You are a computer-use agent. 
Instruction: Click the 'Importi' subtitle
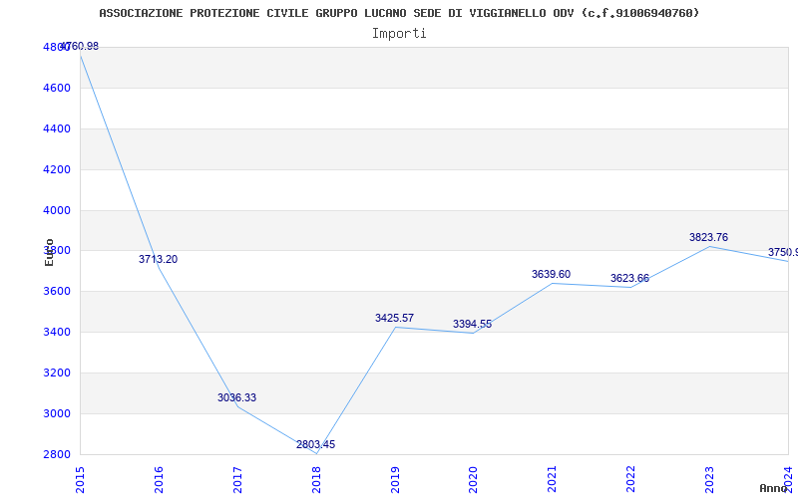click(399, 34)
